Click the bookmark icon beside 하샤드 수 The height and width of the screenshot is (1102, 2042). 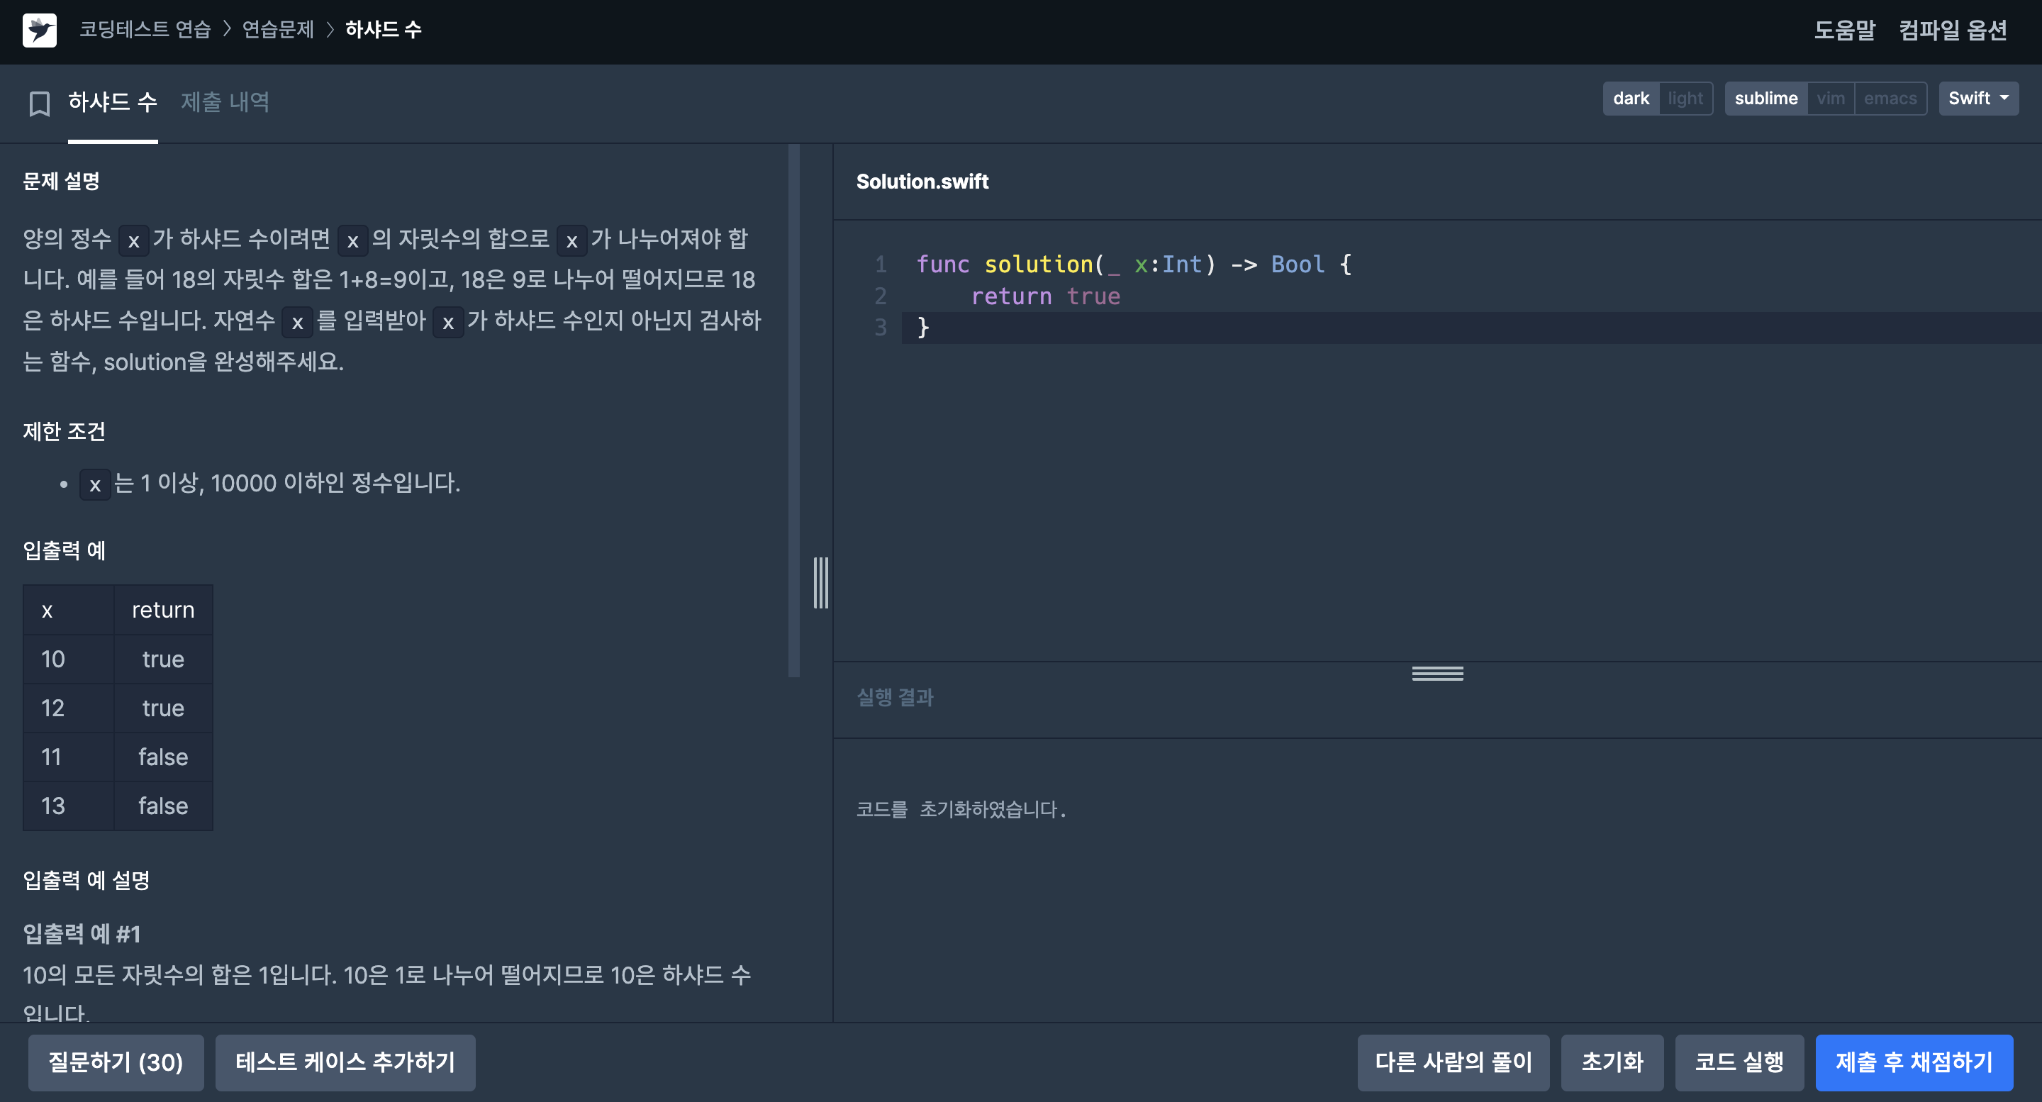39,103
